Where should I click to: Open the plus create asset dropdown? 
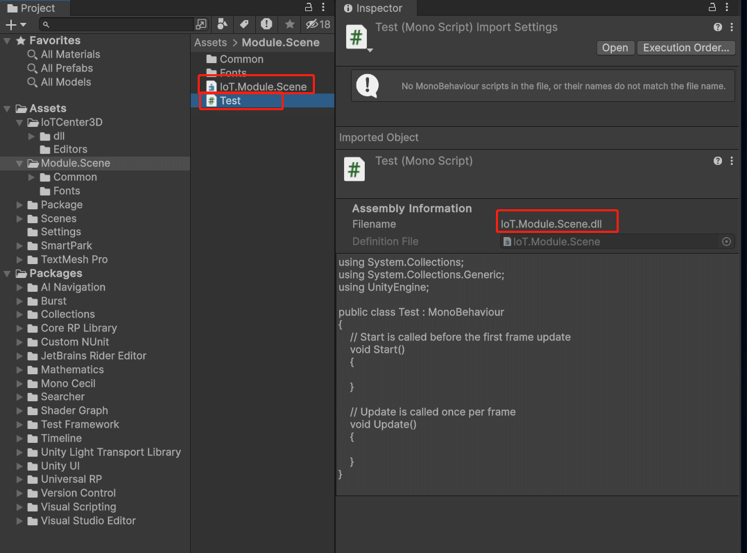pos(15,24)
